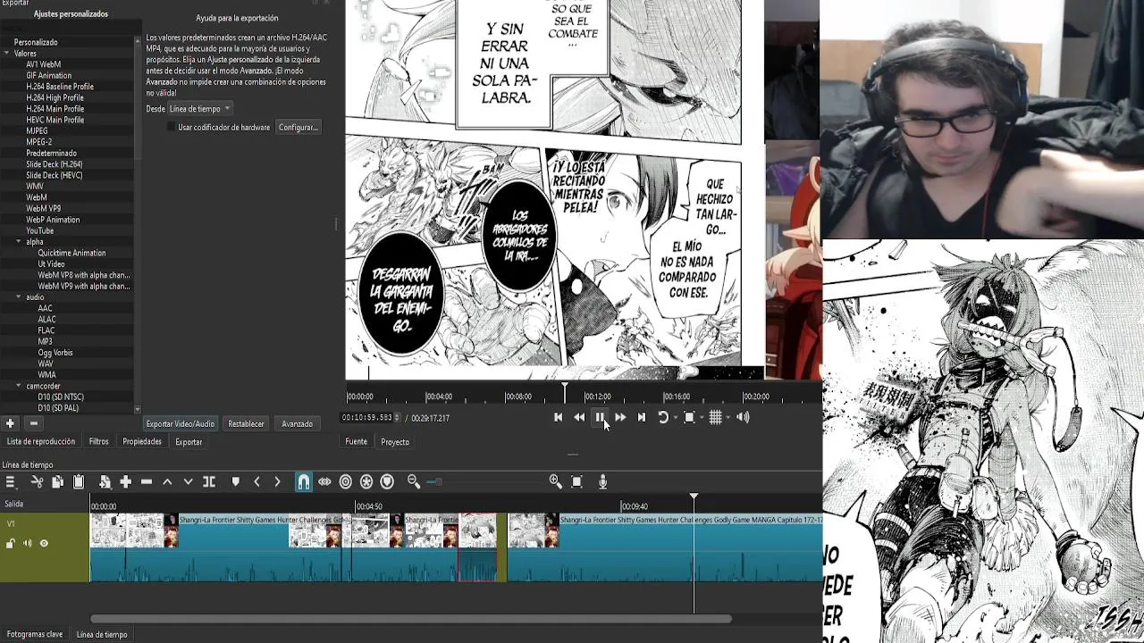Open the player zoom dropdown arrow
The width and height of the screenshot is (1144, 643).
coord(702,417)
